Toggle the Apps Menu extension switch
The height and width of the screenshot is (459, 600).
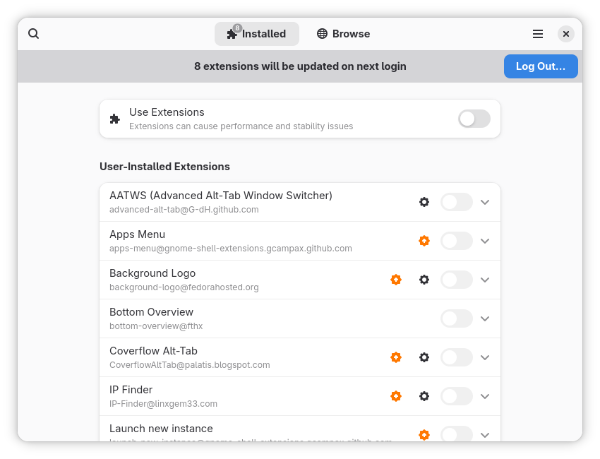click(x=456, y=241)
